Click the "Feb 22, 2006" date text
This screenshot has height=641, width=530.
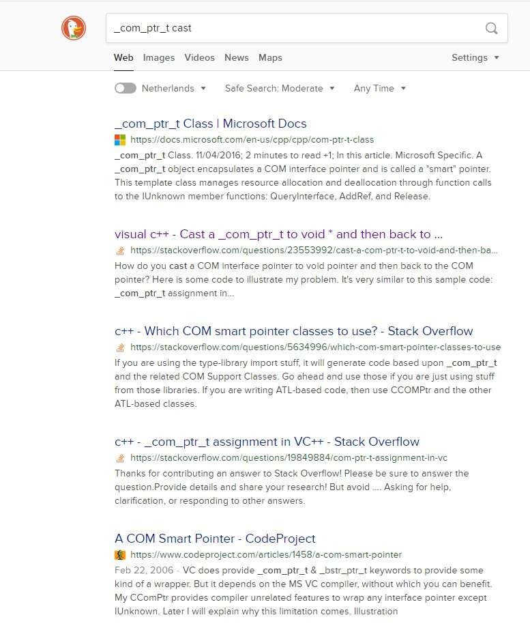[x=144, y=571]
